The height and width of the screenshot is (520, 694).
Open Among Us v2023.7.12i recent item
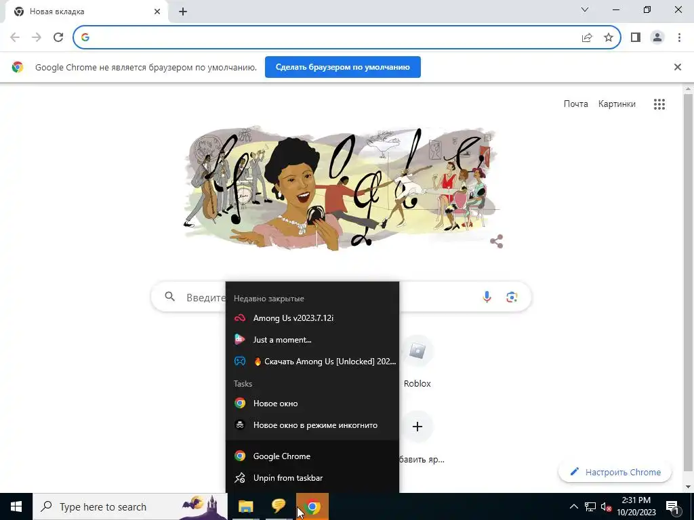(x=312, y=318)
